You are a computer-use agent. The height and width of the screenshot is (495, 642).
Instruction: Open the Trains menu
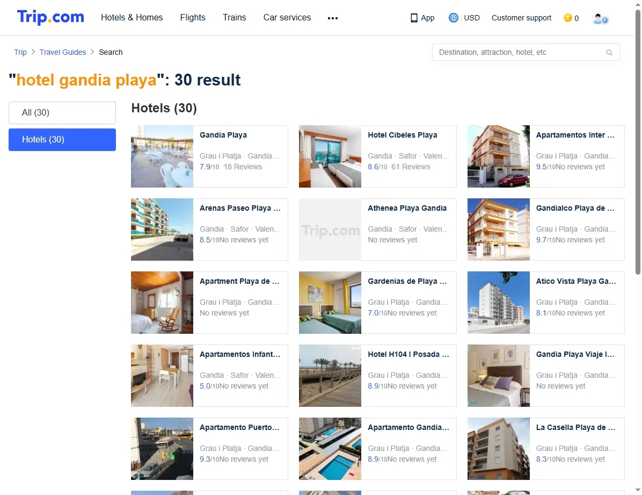point(234,18)
